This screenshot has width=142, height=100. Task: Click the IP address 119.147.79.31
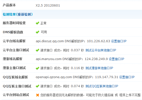tap(107, 77)
